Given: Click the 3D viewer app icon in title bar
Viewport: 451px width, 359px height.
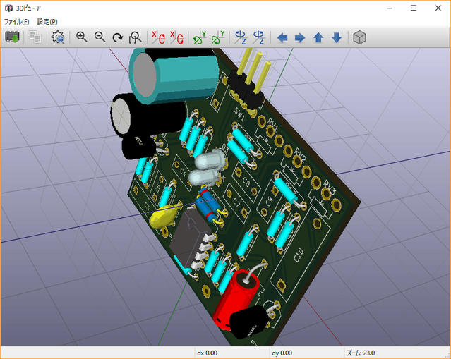Looking at the screenshot, I should (8, 8).
